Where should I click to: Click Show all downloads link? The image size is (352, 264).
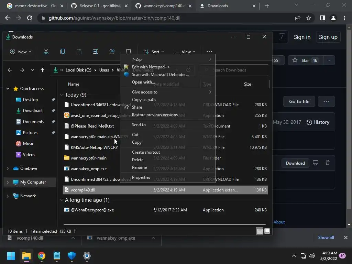tap(326, 238)
